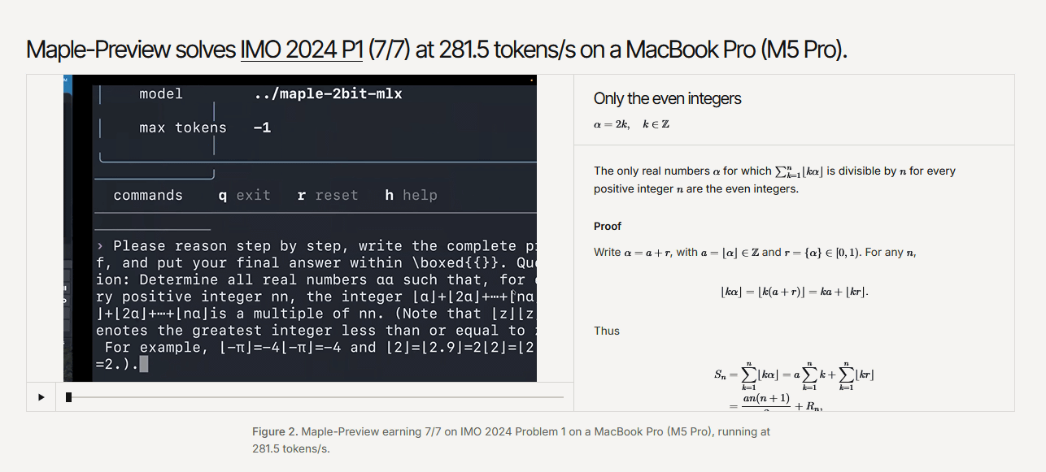The image size is (1046, 472).
Task: Click the terminal prompt starting 'Please reason'
Action: point(316,305)
